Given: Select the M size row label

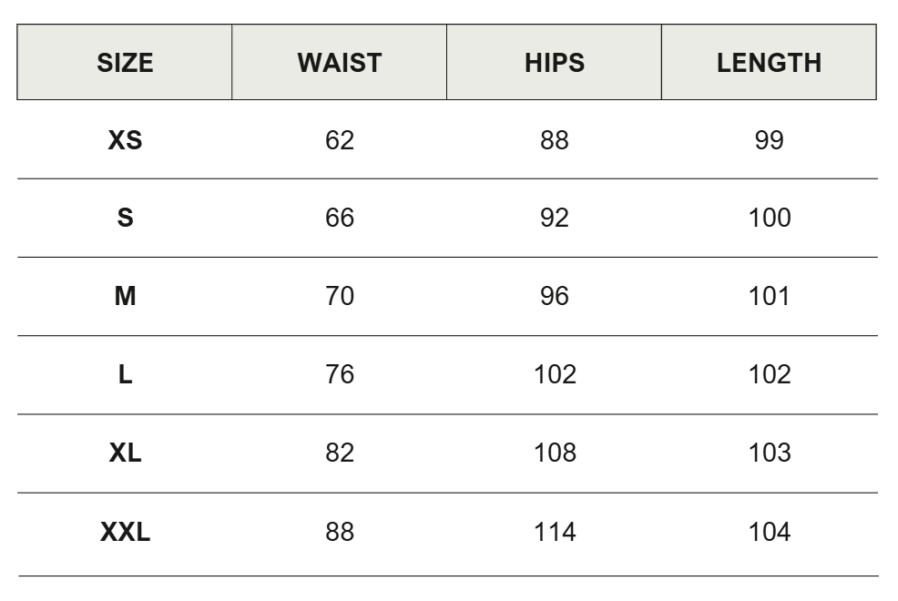Looking at the screenshot, I should tap(125, 297).
